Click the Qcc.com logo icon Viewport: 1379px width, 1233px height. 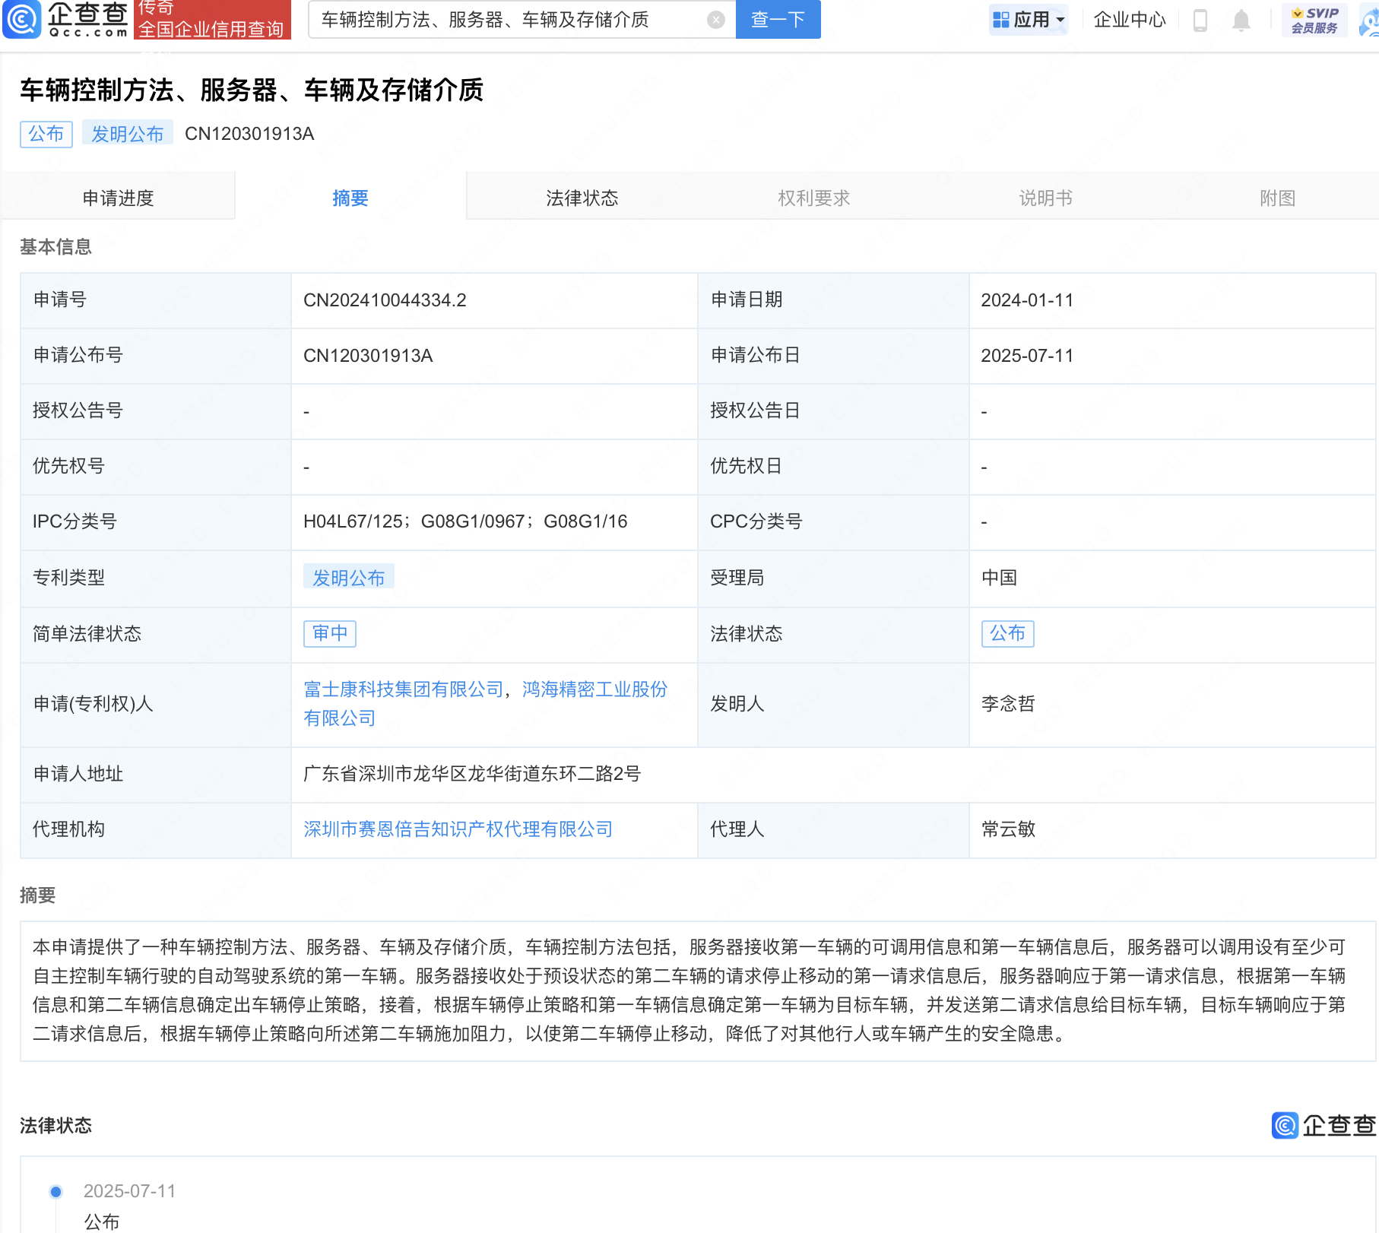(x=23, y=20)
